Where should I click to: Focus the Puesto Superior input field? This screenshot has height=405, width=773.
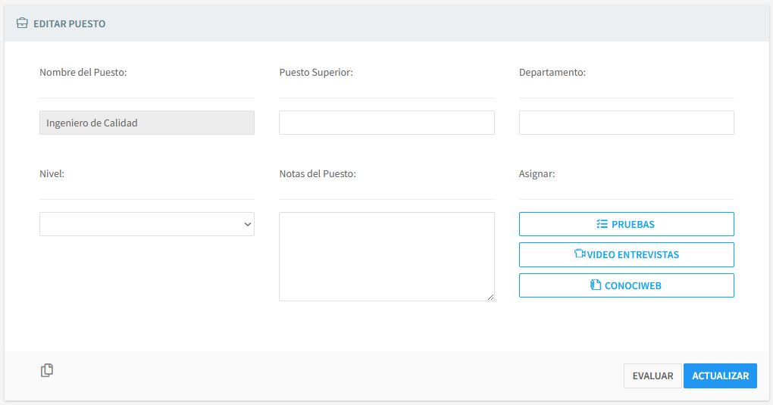click(386, 123)
